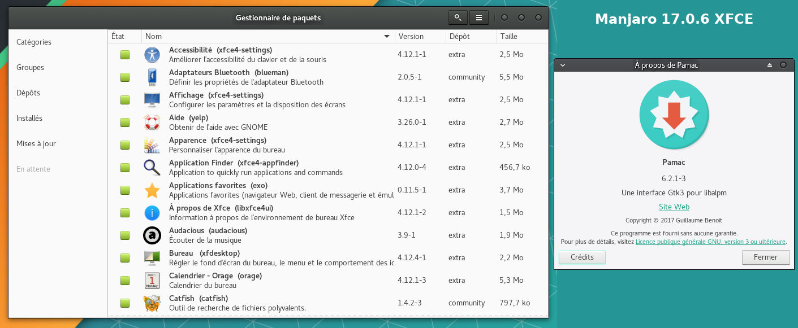The image size is (798, 328).
Task: Click Gestionnaire de paquets window title
Action: coord(278,18)
